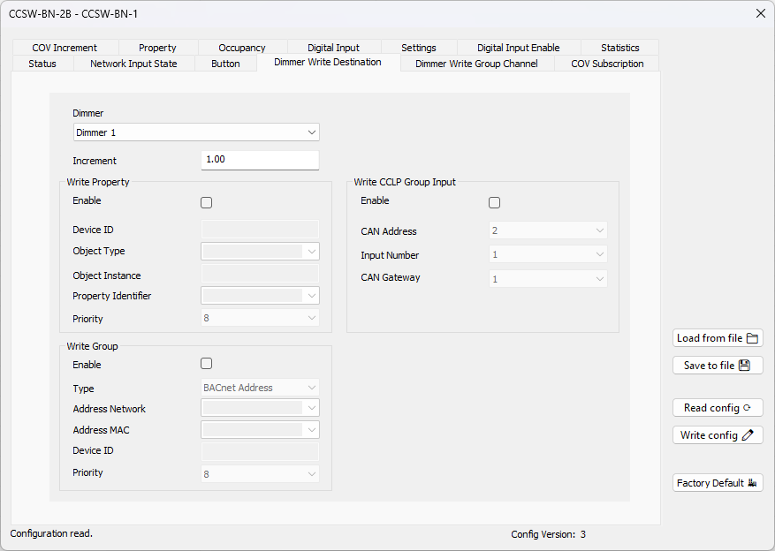Click the pencil icon on Write config

coord(748,435)
